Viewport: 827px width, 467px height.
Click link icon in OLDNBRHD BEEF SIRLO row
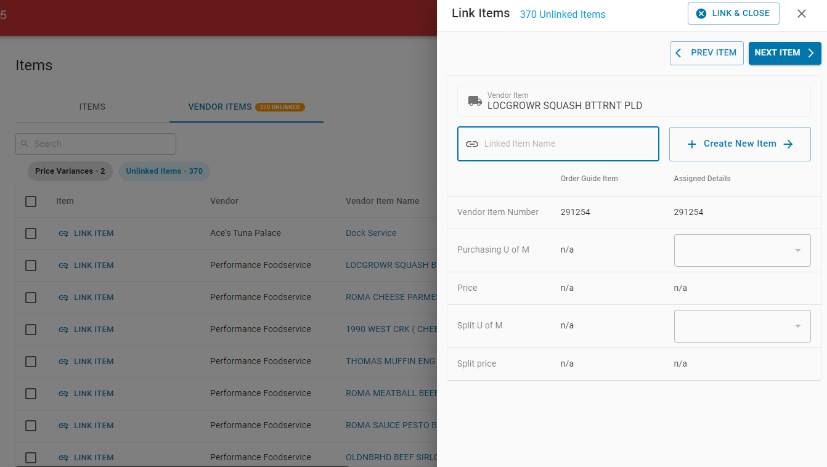(x=63, y=458)
